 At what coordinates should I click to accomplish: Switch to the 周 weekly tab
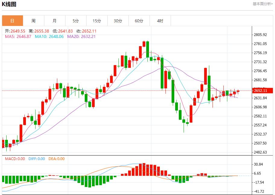click(33, 21)
